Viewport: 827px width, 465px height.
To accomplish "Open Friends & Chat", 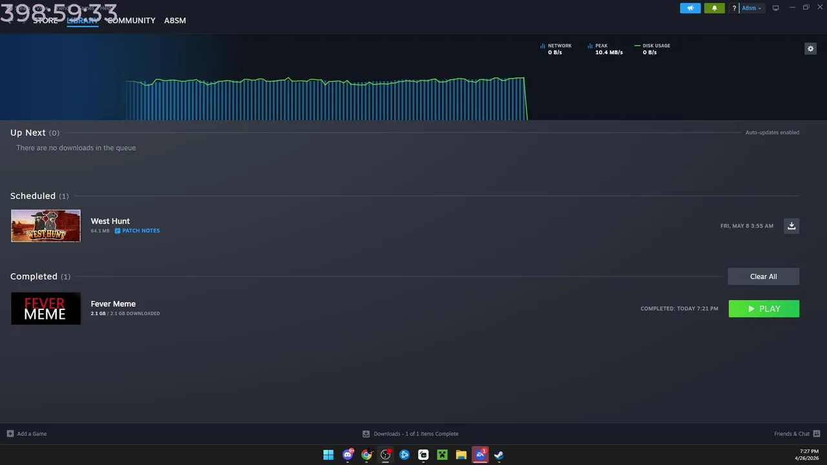I will tap(797, 434).
